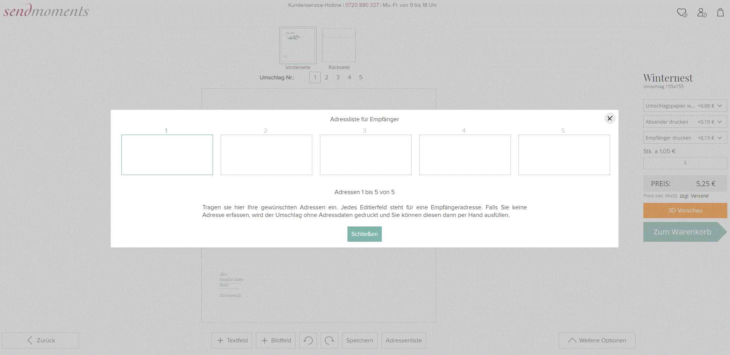This screenshot has height=355, width=730.
Task: Open the user account icon
Action: point(701,13)
